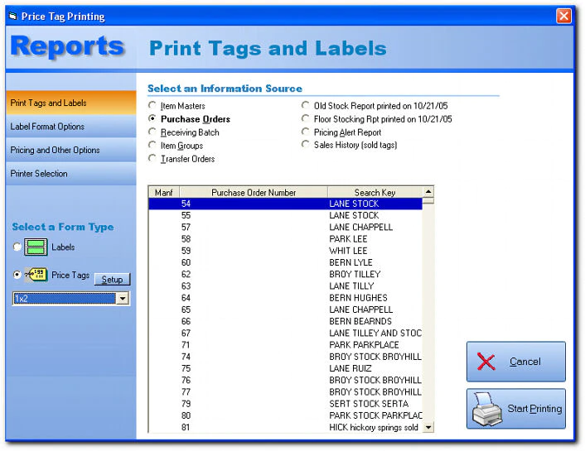The height and width of the screenshot is (451, 585).
Task: Click the printer icon on Start Printing
Action: point(487,409)
